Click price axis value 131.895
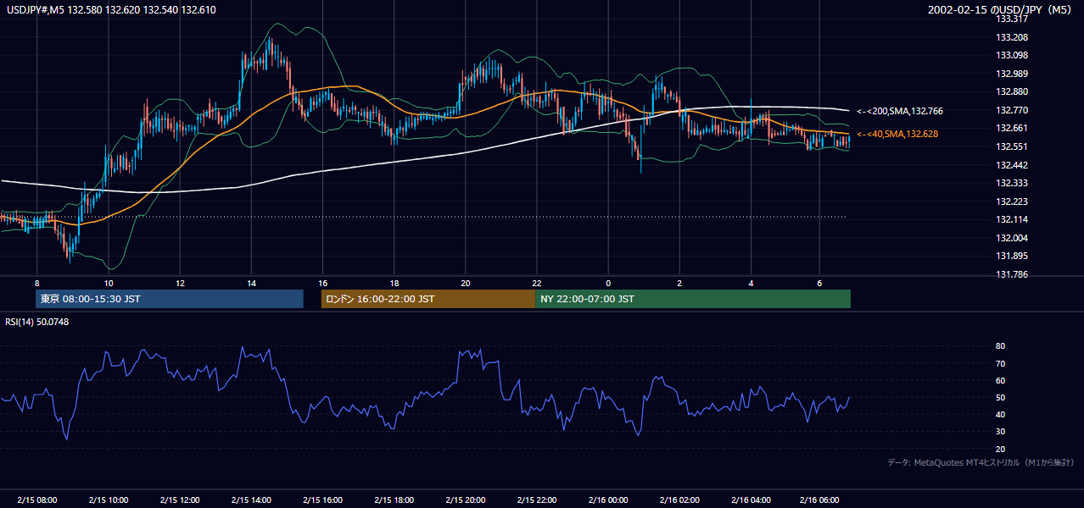Viewport: 1084px width, 508px height. coord(1013,256)
